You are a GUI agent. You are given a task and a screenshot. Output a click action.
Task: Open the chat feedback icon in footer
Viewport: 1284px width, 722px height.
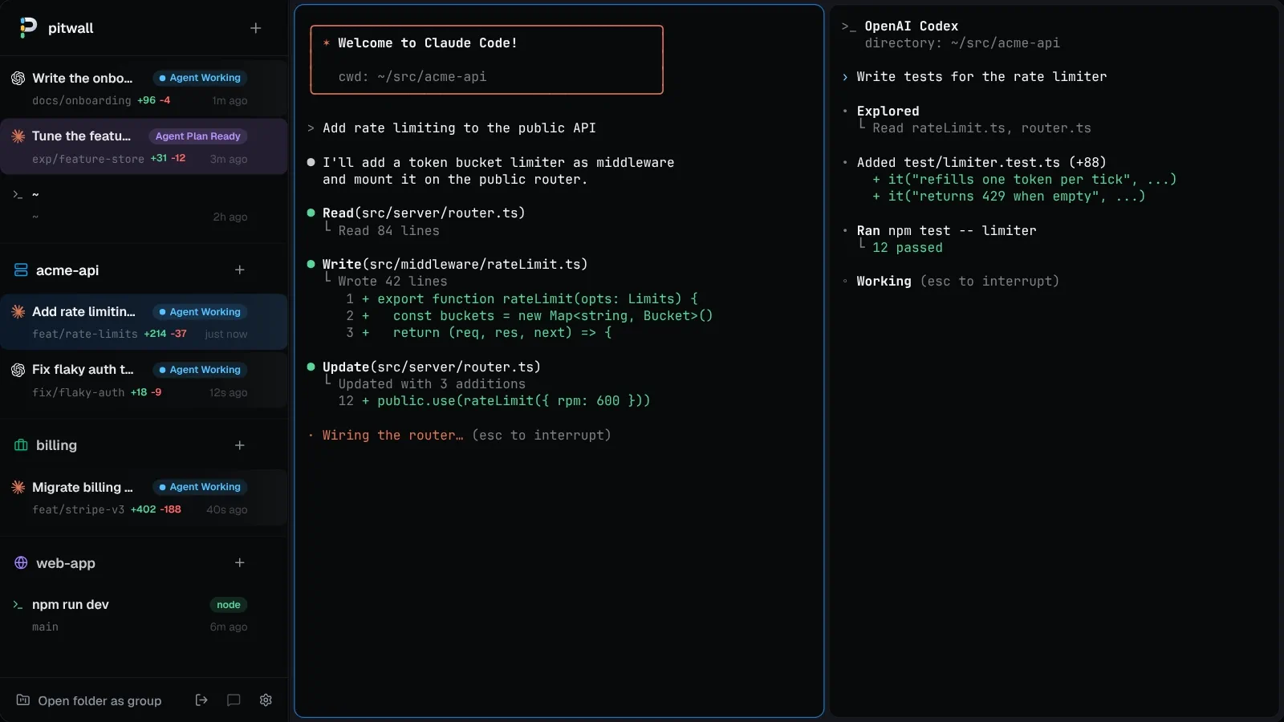point(234,700)
